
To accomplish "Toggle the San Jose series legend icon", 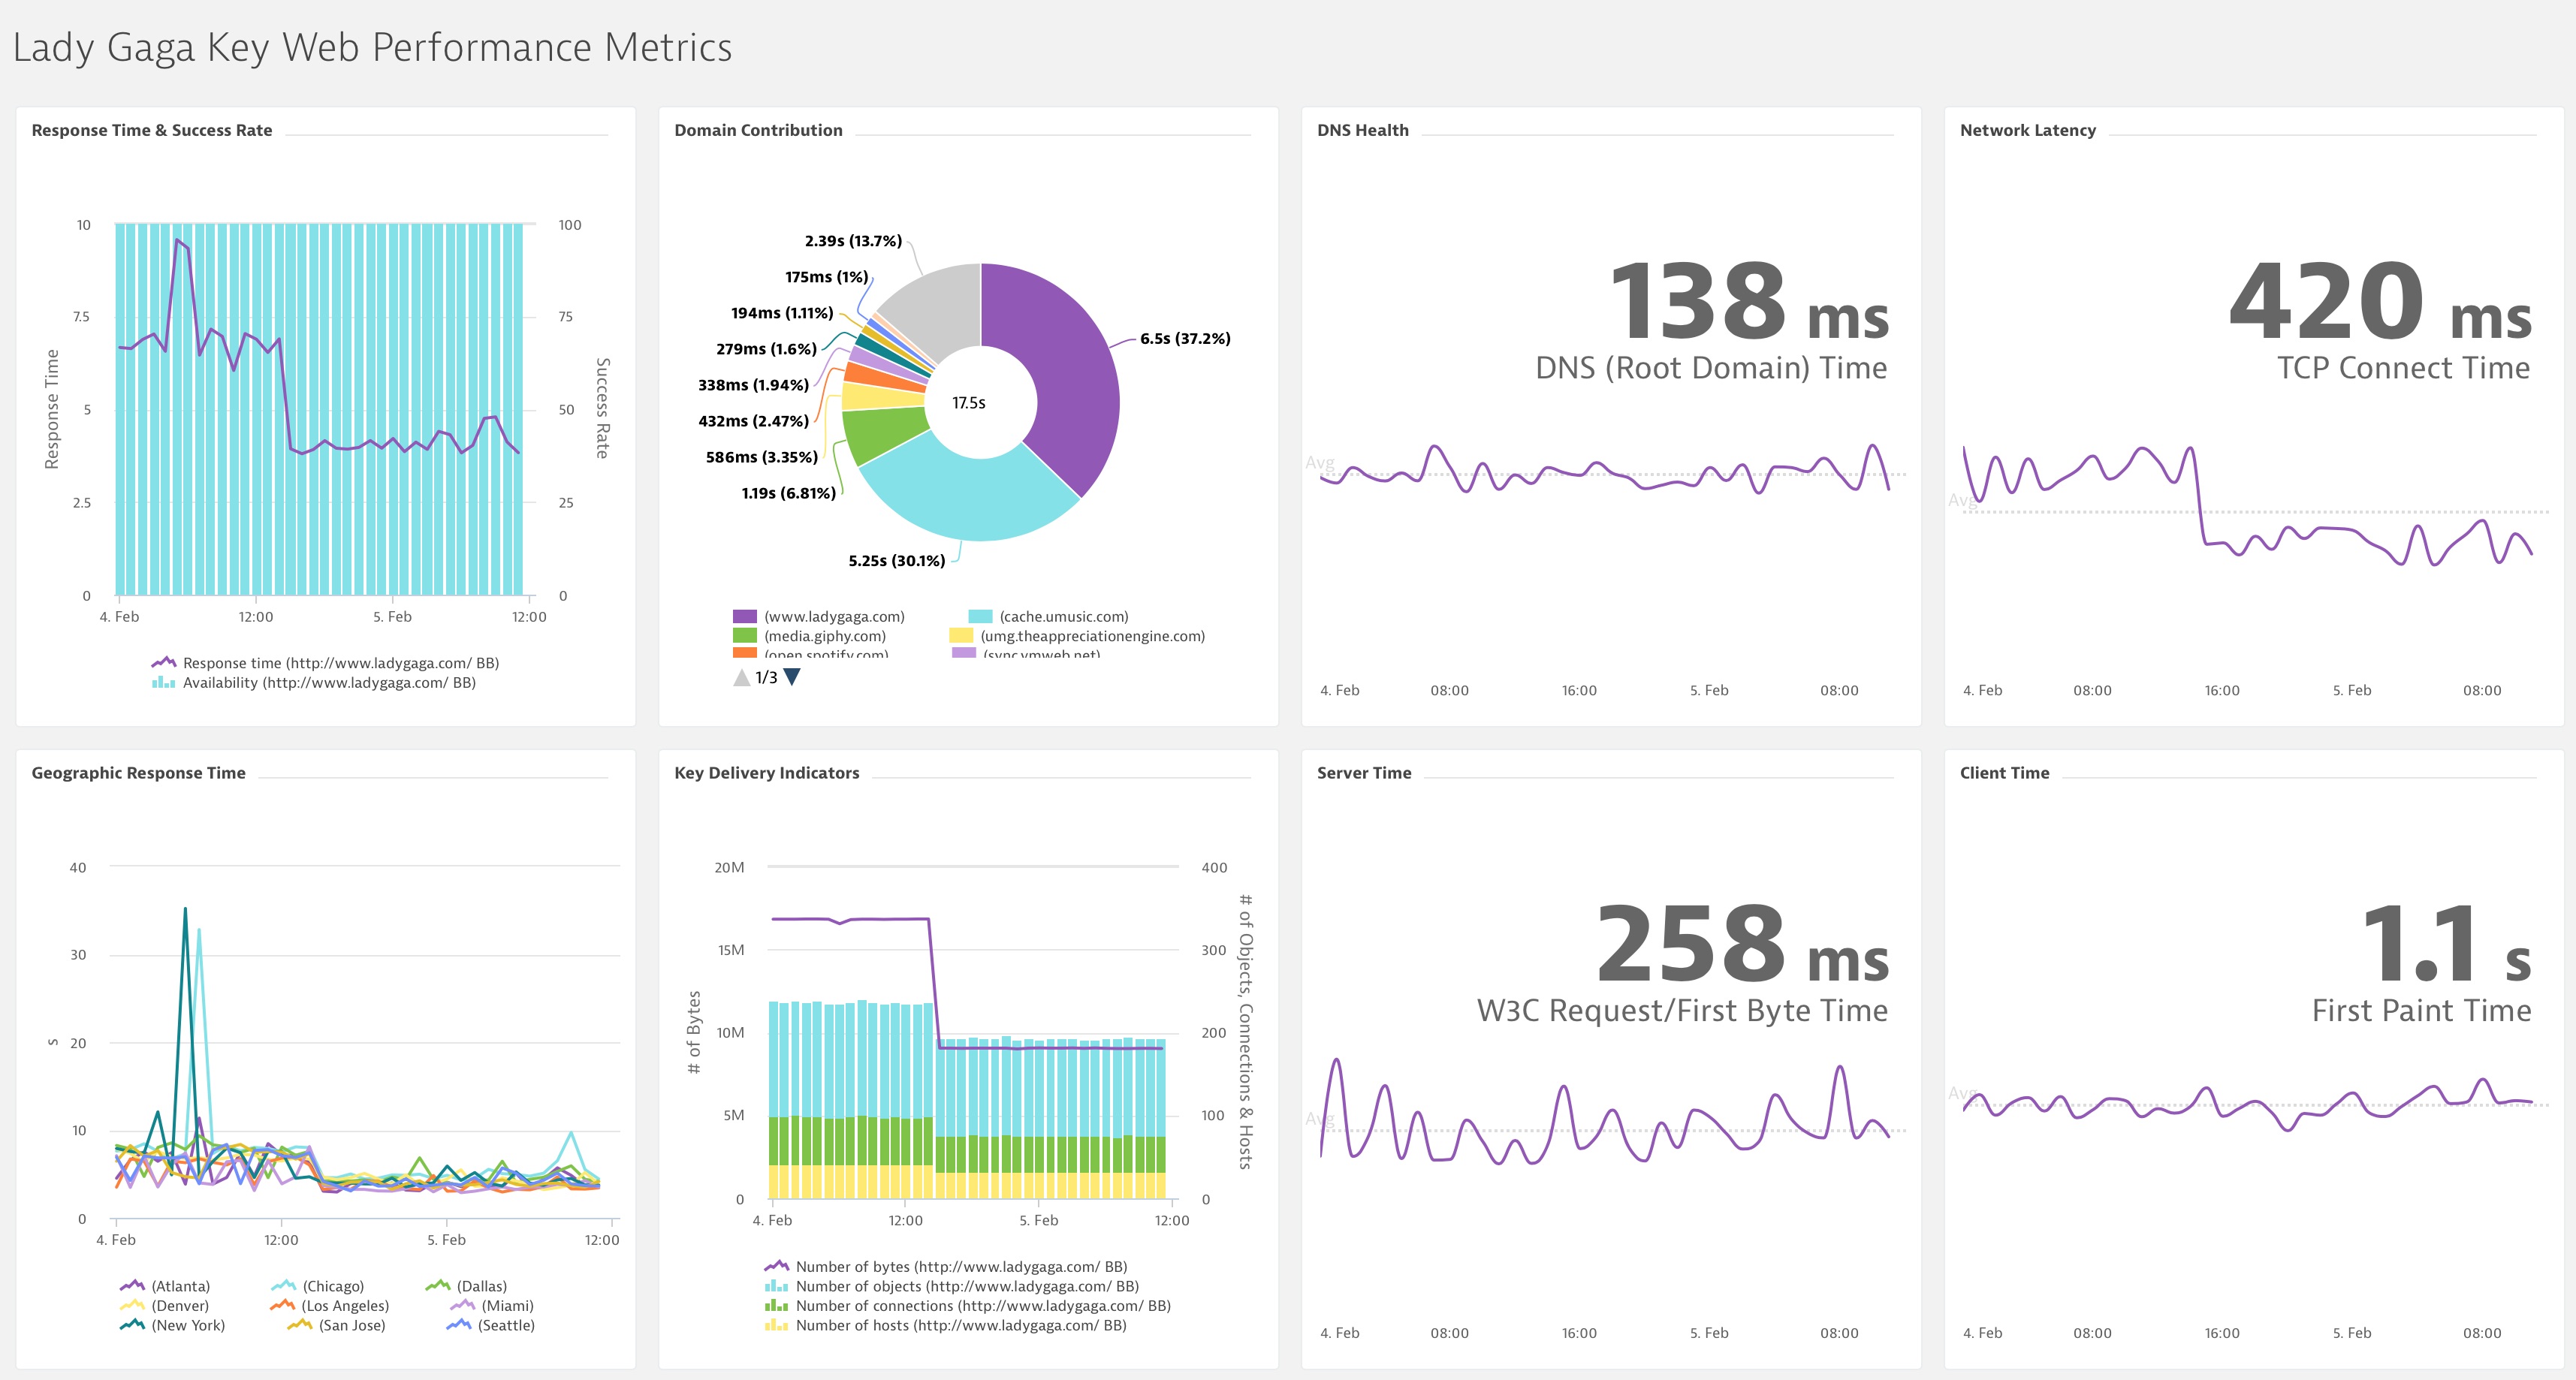I will tap(300, 1325).
